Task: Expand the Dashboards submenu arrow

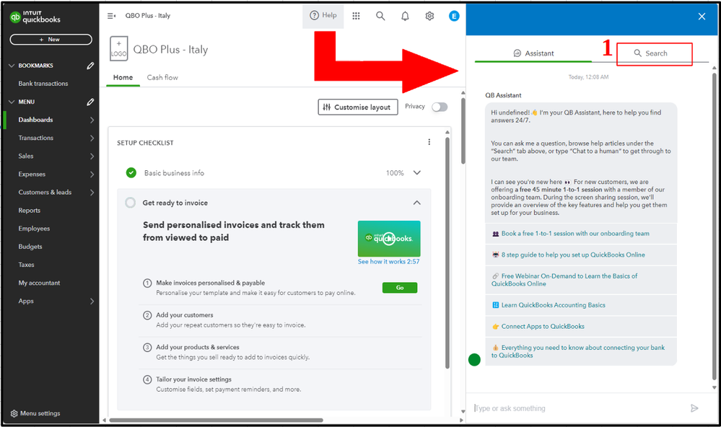Action: (92, 120)
